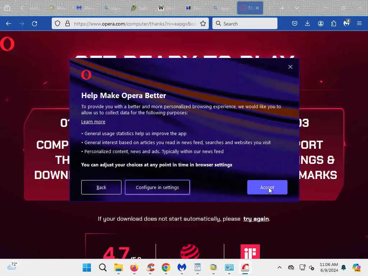The image size is (368, 276).
Task: Close the active Opera thanks tab
Action: [257, 8]
